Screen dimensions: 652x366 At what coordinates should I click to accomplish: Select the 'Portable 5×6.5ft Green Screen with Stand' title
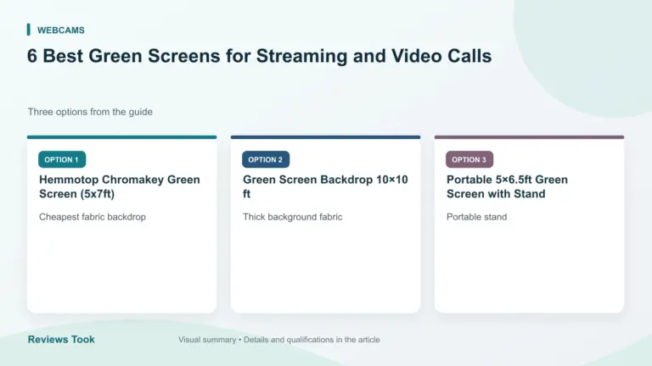click(x=507, y=186)
